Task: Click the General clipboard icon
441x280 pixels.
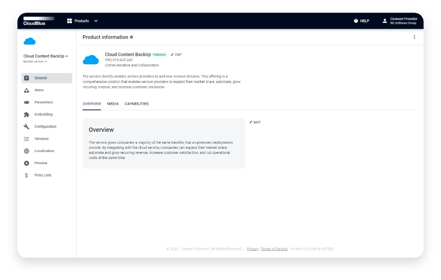Action: (x=26, y=78)
